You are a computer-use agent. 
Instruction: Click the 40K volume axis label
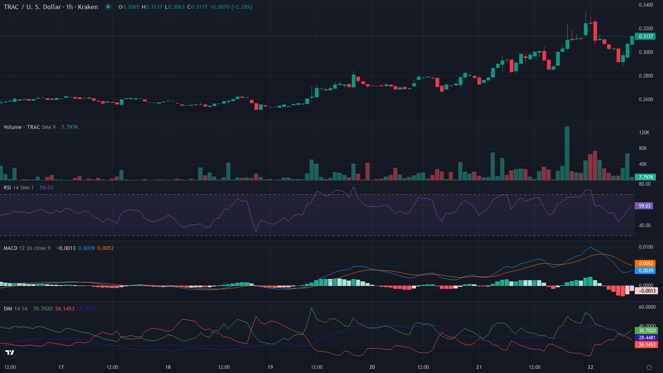click(x=643, y=164)
